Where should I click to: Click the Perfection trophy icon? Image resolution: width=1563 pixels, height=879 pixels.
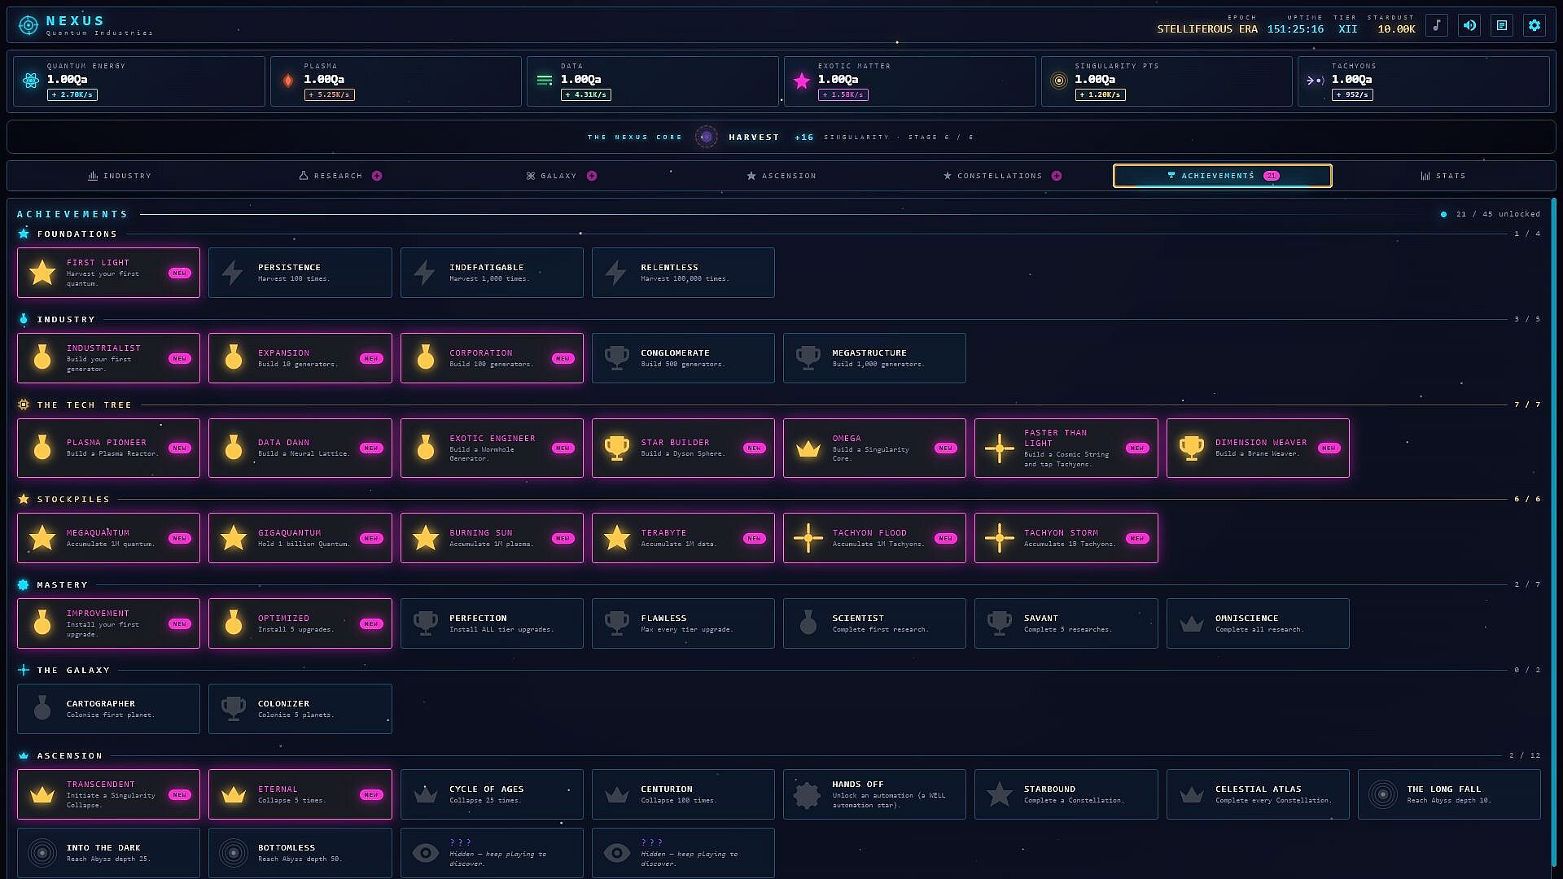(426, 623)
